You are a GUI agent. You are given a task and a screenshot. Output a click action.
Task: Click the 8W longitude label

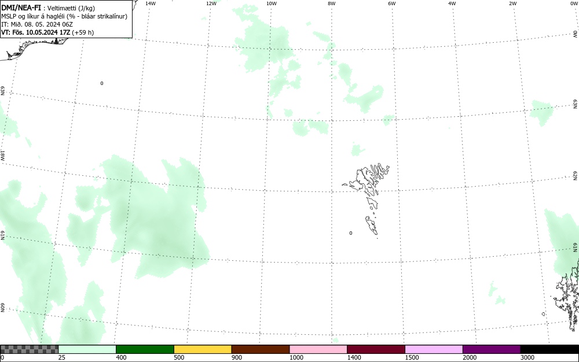pyautogui.click(x=332, y=3)
